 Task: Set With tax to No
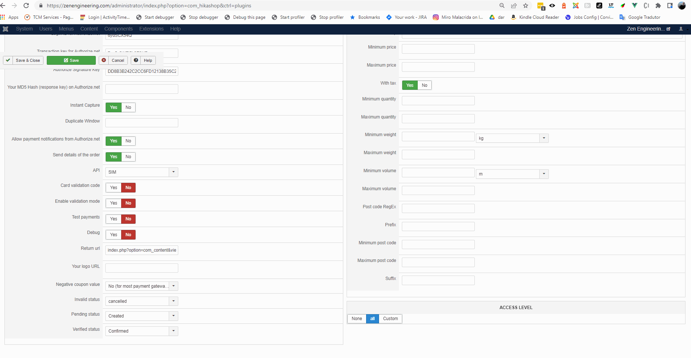(x=424, y=85)
